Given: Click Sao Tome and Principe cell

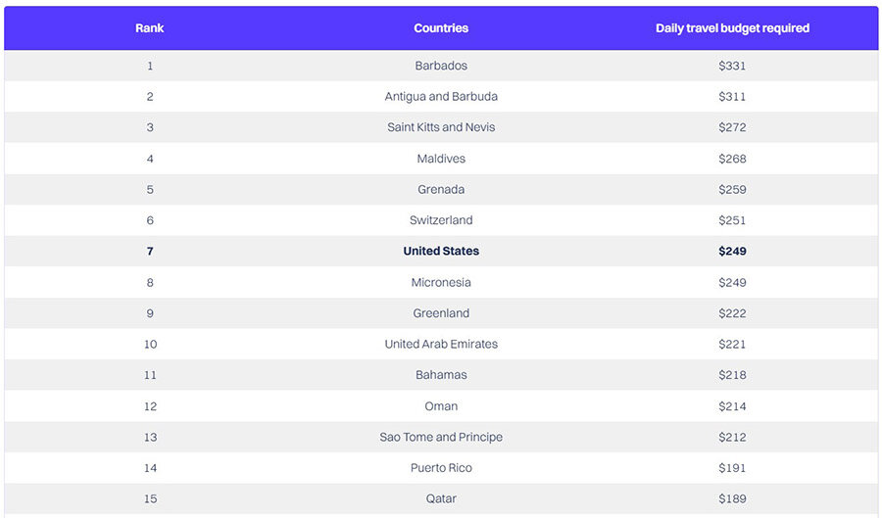Looking at the screenshot, I should (x=441, y=437).
